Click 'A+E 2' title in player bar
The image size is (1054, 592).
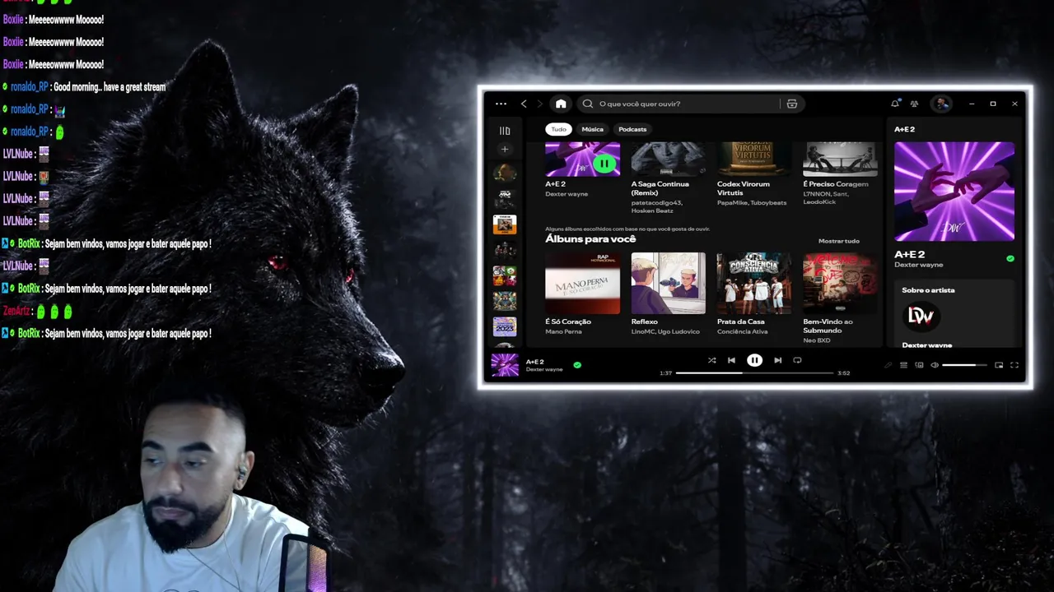535,362
